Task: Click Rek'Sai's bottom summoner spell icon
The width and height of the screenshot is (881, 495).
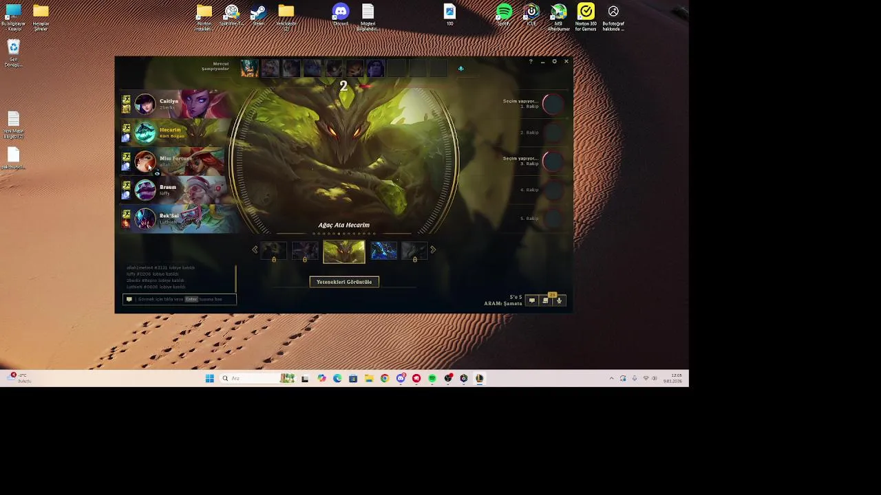Action: point(126,223)
